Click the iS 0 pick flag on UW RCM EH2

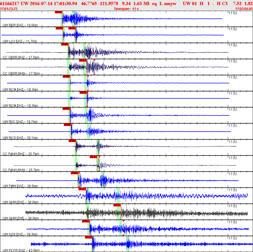click(83, 92)
